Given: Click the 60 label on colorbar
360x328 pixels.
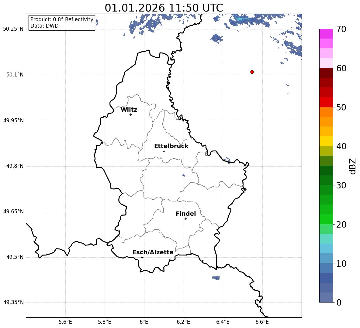Looking at the screenshot, I should pyautogui.click(x=341, y=68).
